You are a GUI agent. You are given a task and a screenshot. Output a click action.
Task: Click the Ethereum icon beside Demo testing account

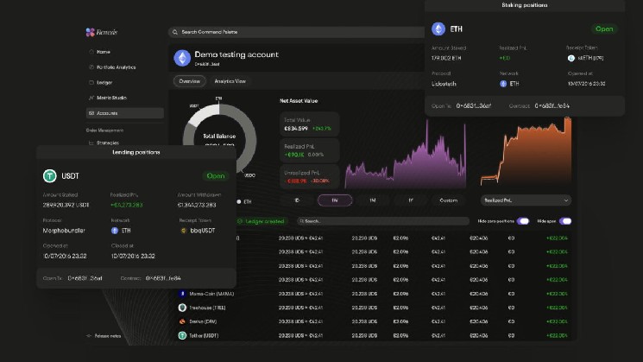182,58
